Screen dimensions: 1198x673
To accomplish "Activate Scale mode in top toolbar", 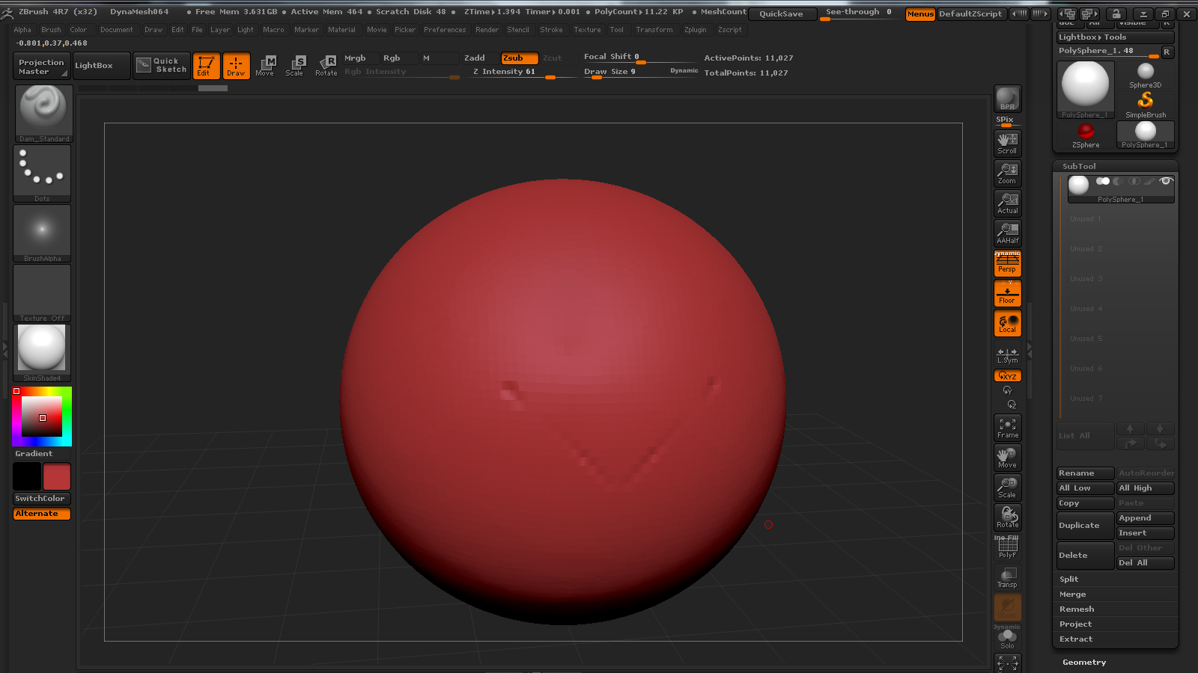I will click(295, 66).
